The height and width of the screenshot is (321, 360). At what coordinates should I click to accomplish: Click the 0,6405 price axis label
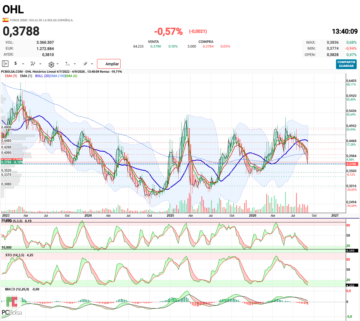(351, 81)
